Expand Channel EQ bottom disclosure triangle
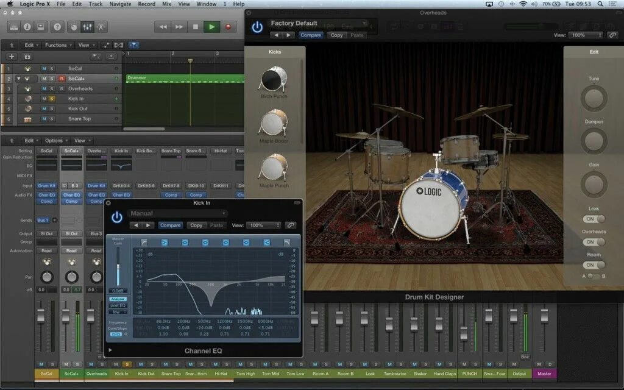Screen dimensions: 624x390 click(110, 350)
